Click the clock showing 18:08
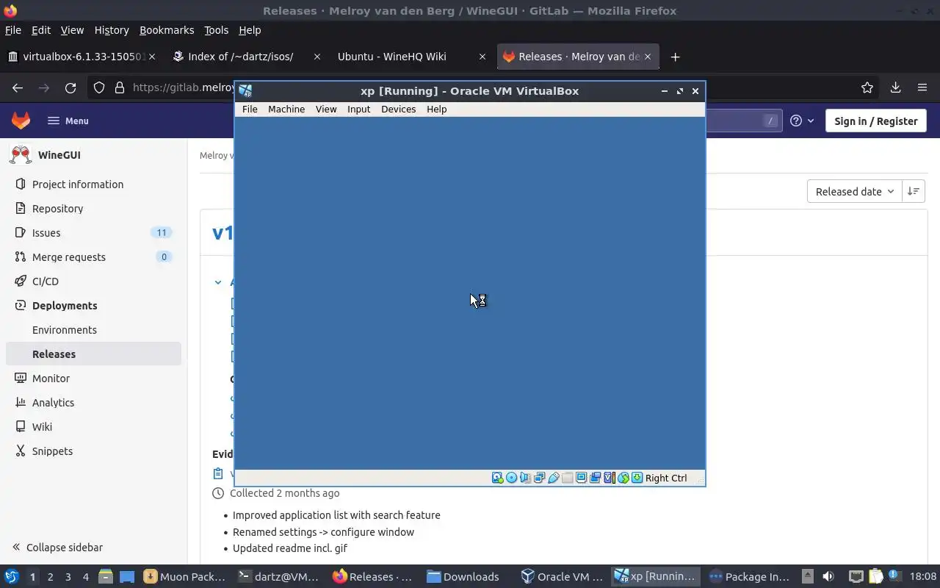 point(923,577)
